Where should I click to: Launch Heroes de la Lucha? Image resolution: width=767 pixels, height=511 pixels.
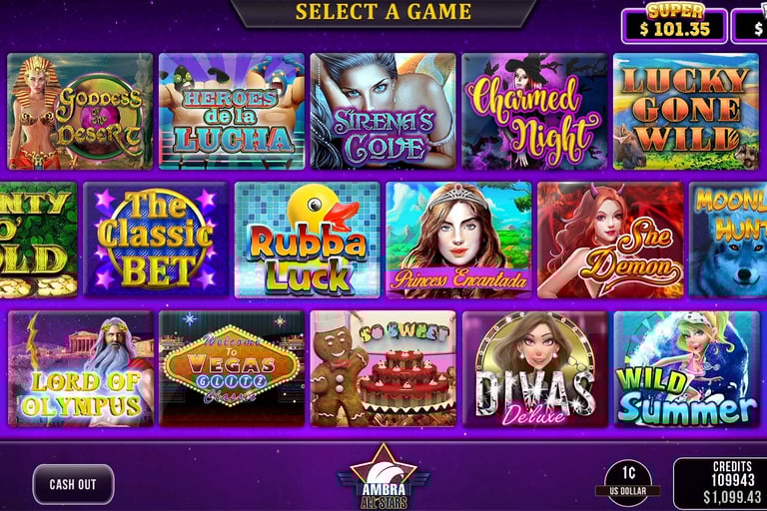(x=232, y=112)
